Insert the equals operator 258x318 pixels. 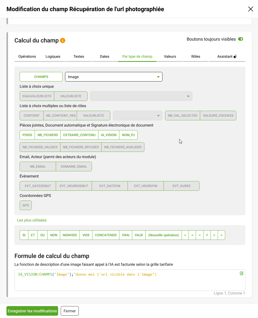click(x=199, y=235)
